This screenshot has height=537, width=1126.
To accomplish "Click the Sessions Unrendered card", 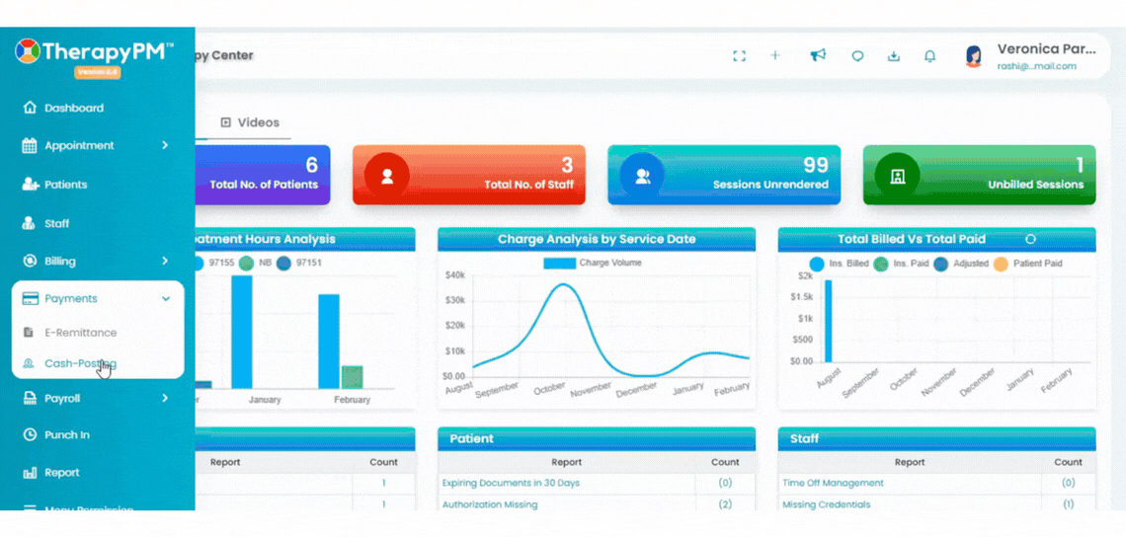I will (x=724, y=175).
